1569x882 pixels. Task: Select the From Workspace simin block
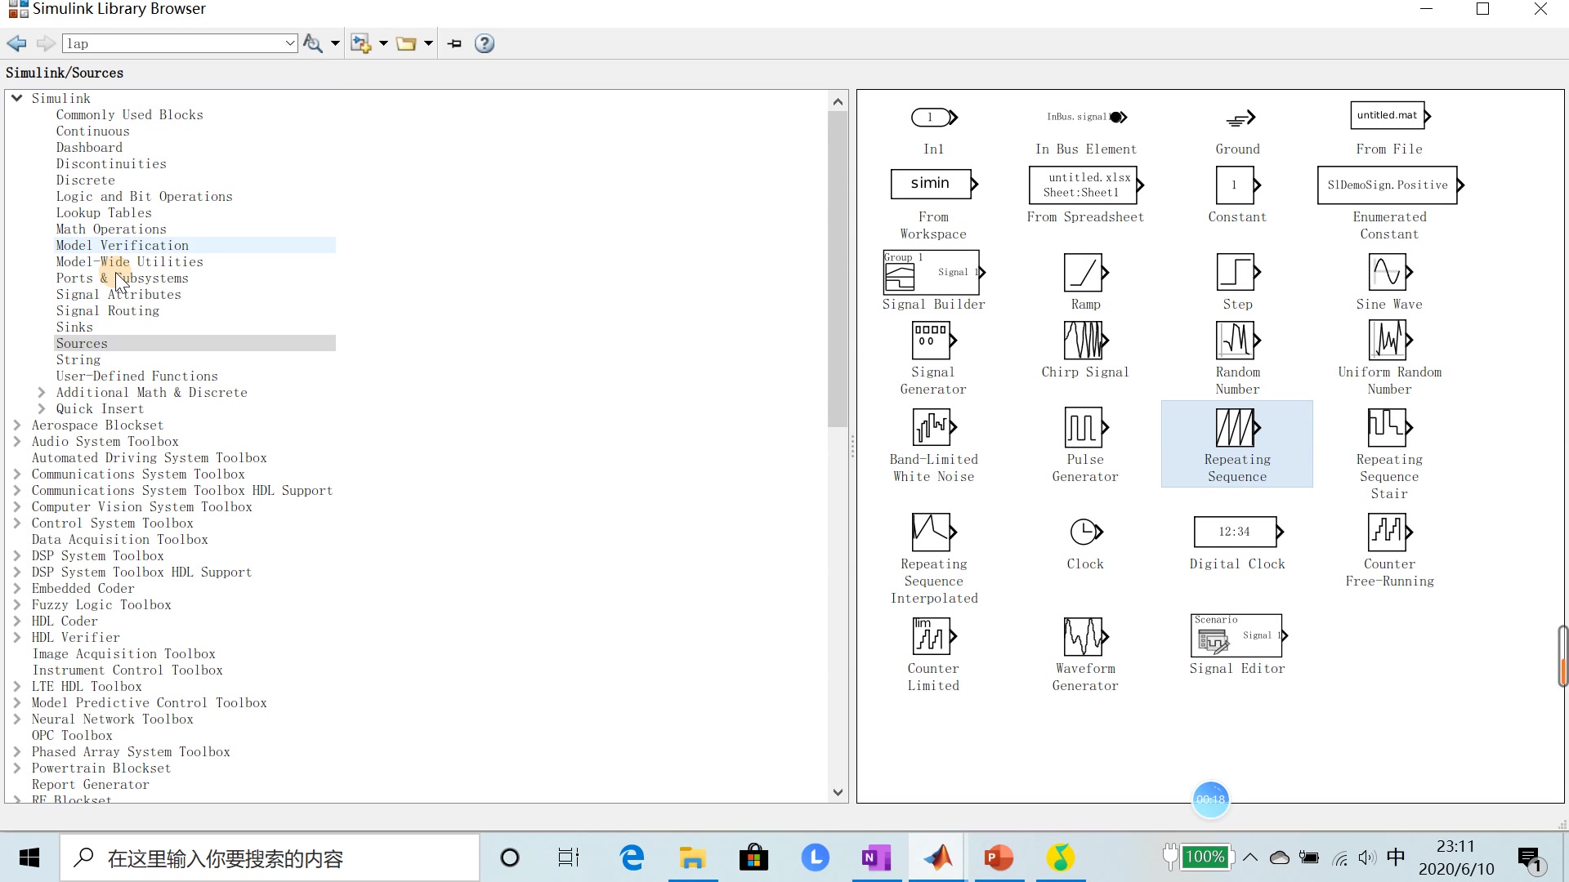[932, 185]
